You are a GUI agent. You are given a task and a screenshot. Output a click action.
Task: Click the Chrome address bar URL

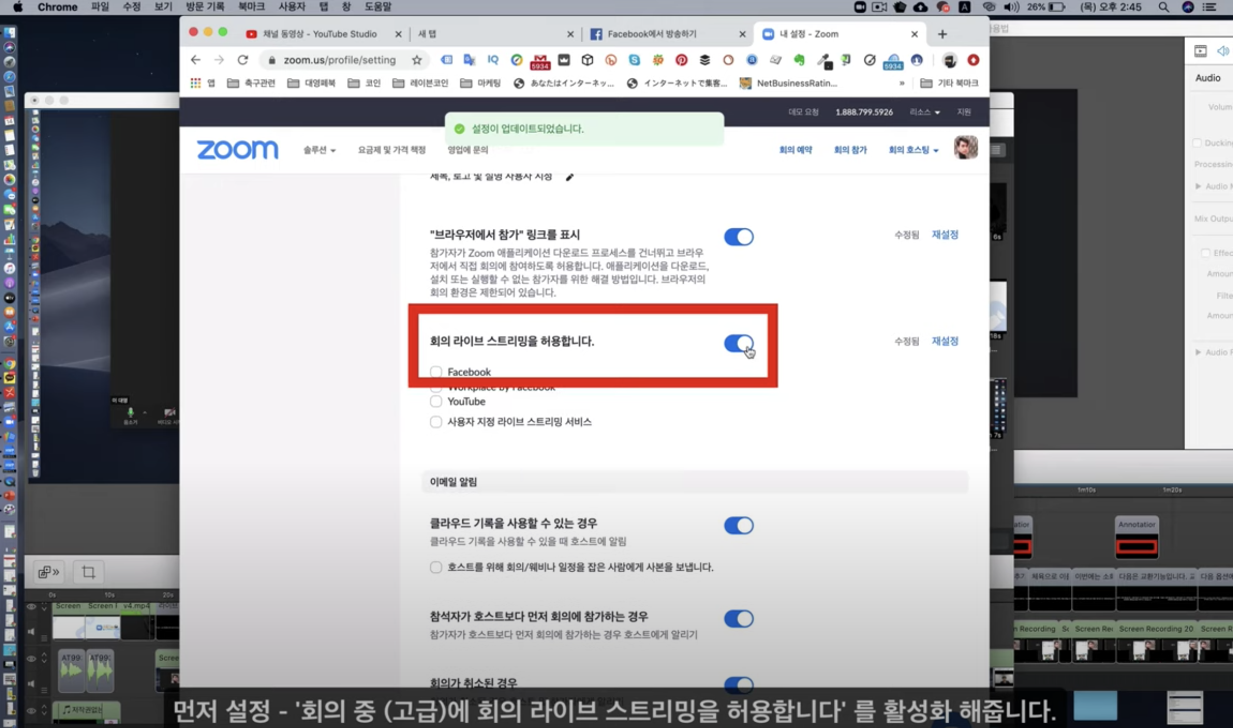(x=340, y=60)
